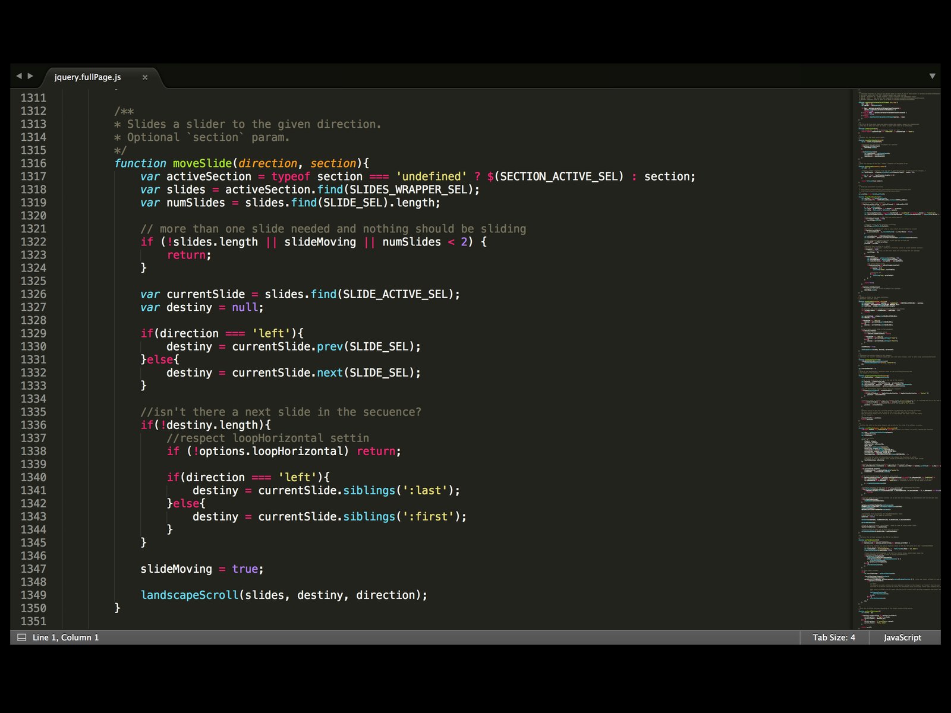
Task: Click SECTION_ACTIVE_SEL constant
Action: (559, 176)
